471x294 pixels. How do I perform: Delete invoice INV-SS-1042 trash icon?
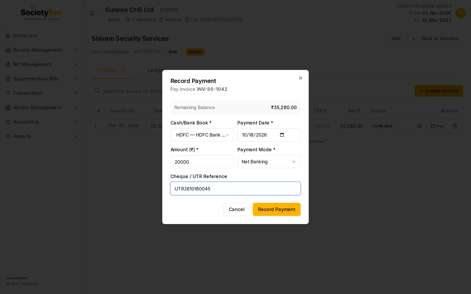(x=455, y=126)
